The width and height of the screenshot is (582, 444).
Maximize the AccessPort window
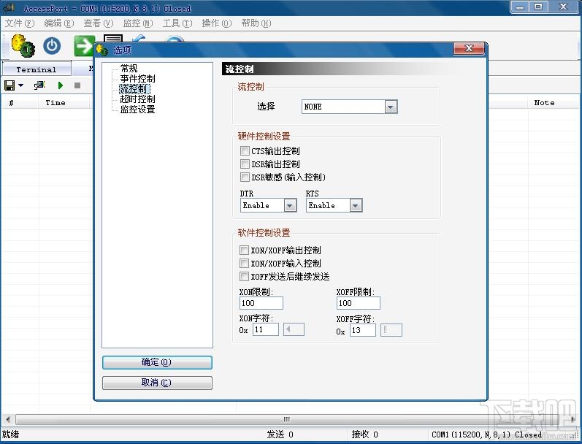(538, 7)
